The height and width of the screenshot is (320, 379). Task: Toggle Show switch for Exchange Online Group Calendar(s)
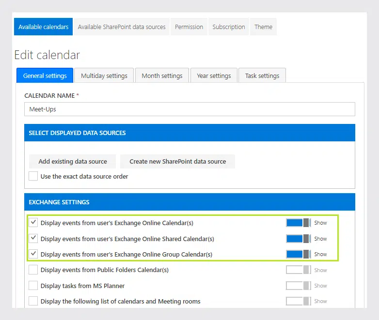299,254
